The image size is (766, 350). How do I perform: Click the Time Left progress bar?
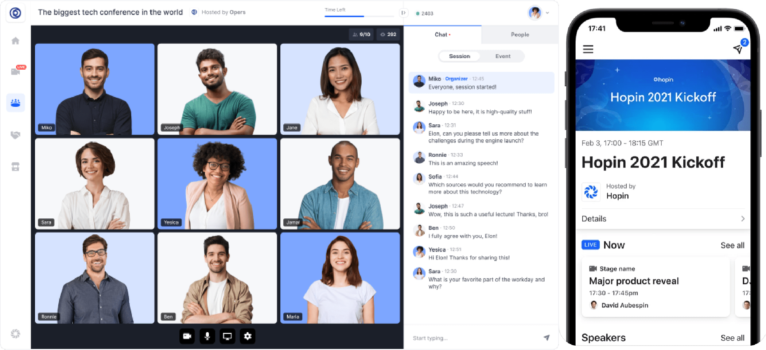pyautogui.click(x=359, y=16)
